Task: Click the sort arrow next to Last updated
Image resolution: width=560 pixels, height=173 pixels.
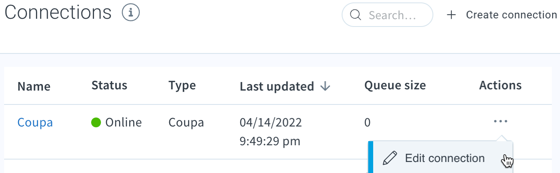Action: pos(325,86)
